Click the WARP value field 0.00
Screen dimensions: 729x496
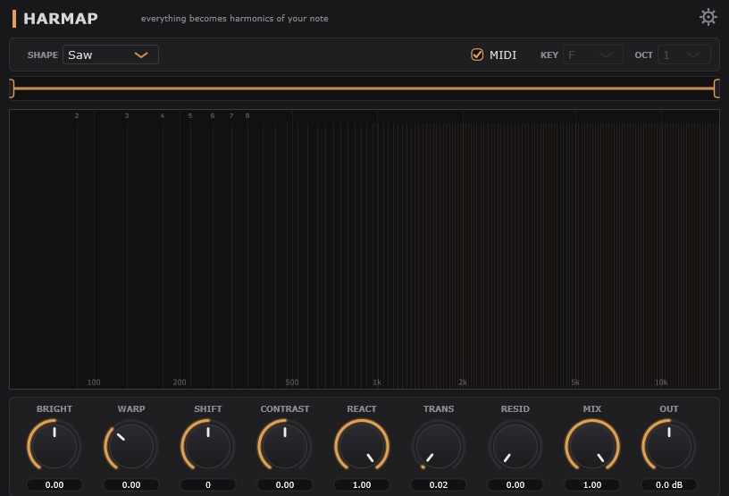click(131, 485)
